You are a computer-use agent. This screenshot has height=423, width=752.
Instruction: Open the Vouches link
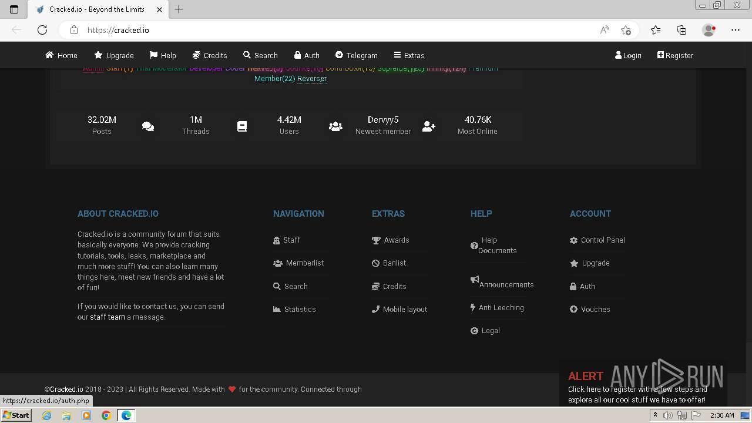[x=590, y=309]
